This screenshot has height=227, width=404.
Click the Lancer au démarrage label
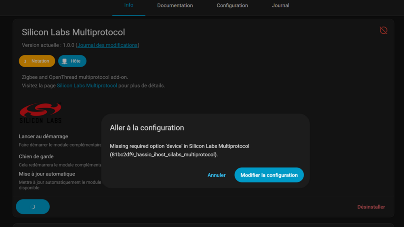point(43,136)
